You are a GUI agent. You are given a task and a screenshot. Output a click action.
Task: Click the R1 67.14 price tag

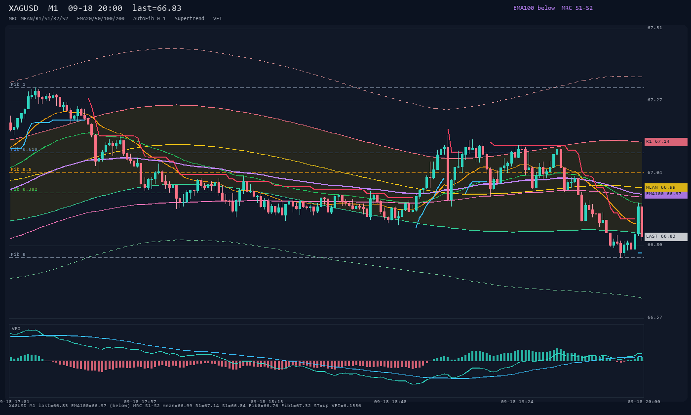tap(666, 142)
